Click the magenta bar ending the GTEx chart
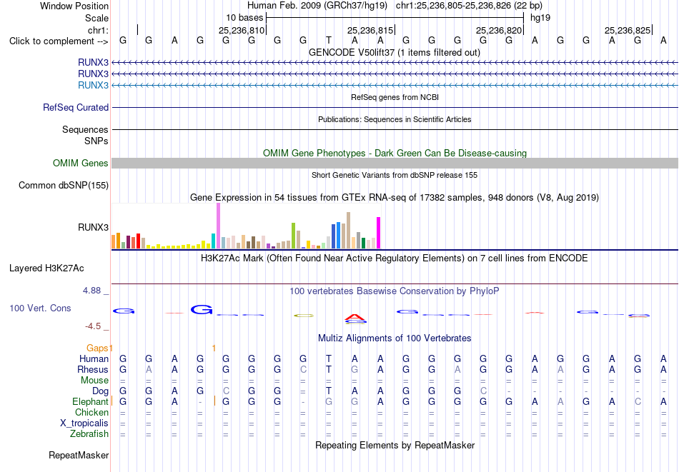679x472 pixels. point(379,233)
